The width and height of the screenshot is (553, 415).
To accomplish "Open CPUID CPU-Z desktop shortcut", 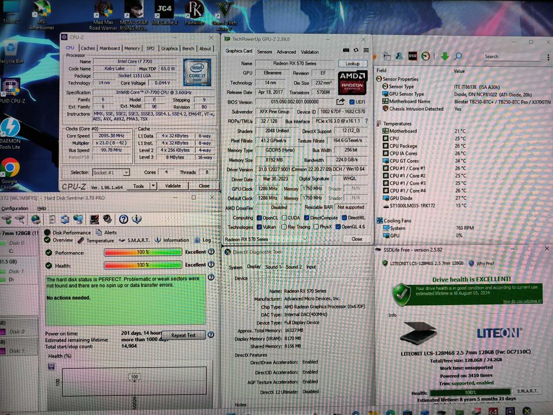I will click(x=11, y=90).
